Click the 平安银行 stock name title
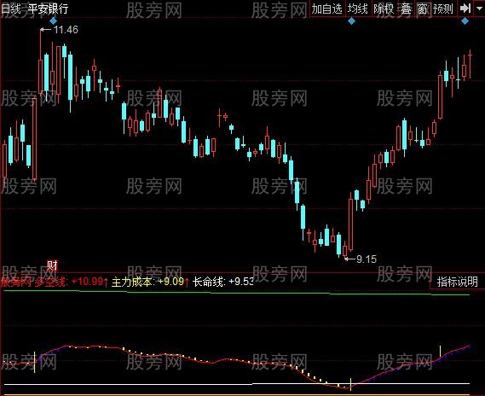 click(x=48, y=9)
